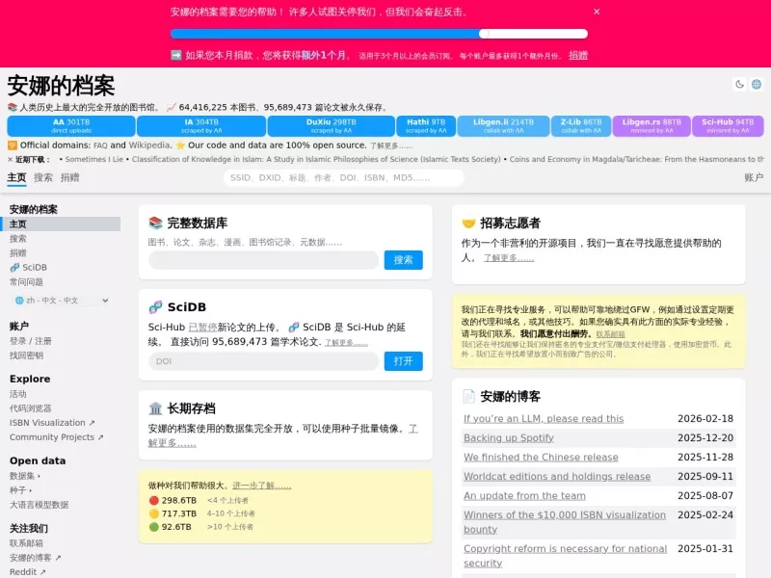
Task: Open Reddit external sidebar link
Action: tap(28, 572)
